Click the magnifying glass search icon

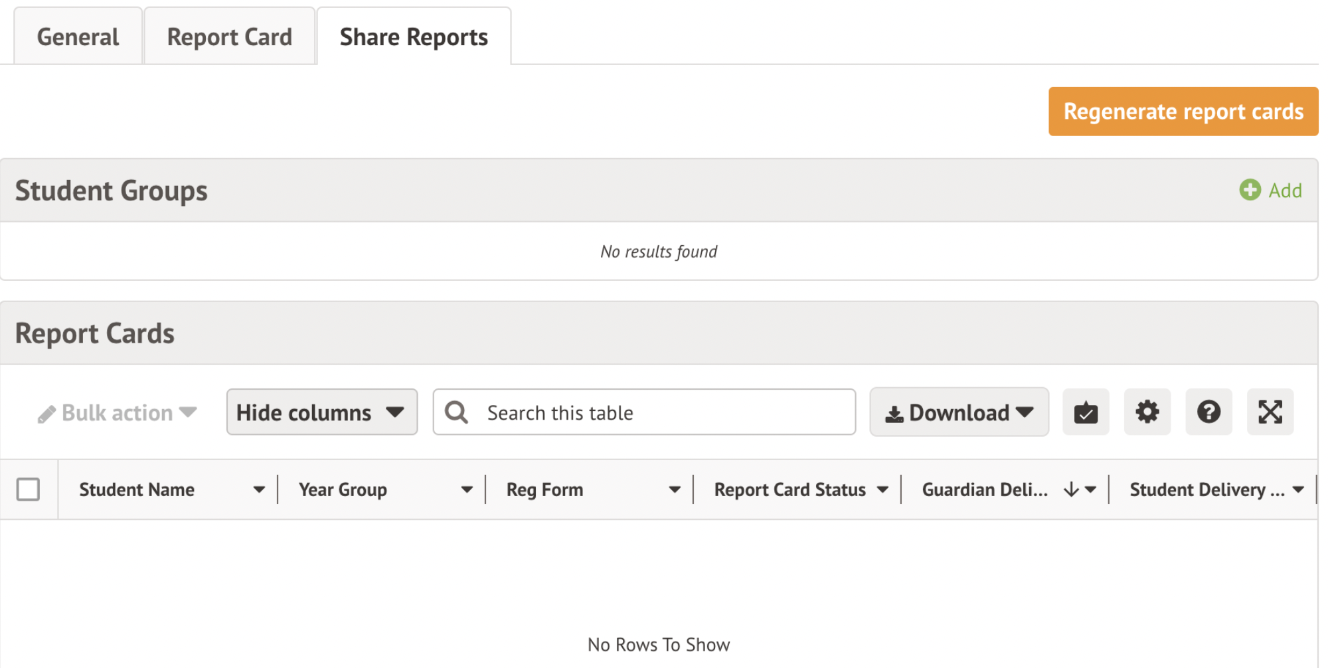click(456, 412)
